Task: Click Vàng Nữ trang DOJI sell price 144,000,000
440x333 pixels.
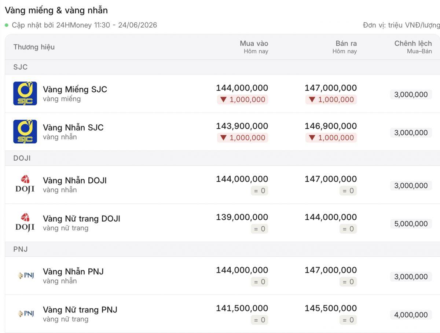Action: tap(331, 217)
